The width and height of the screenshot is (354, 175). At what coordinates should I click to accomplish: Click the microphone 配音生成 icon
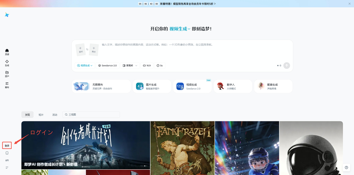(x=261, y=86)
